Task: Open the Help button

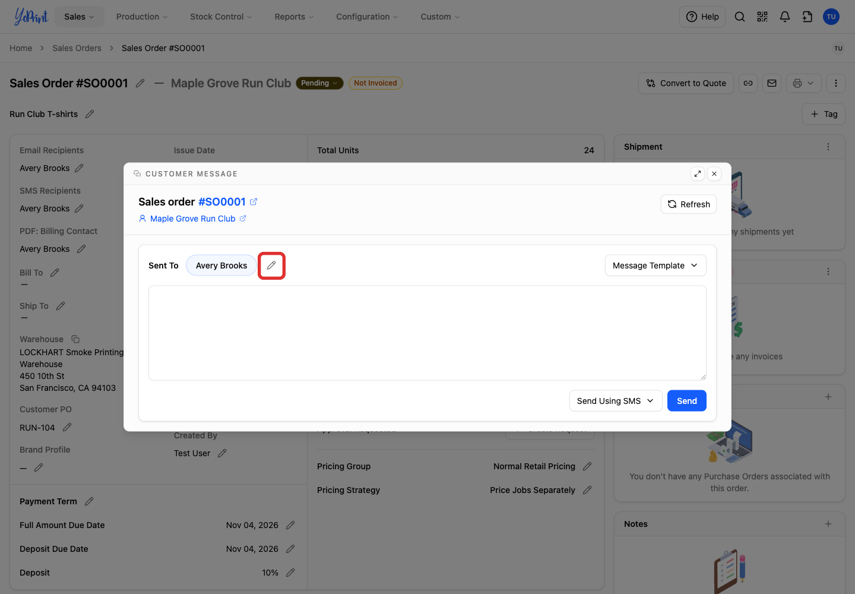Action: pyautogui.click(x=702, y=17)
